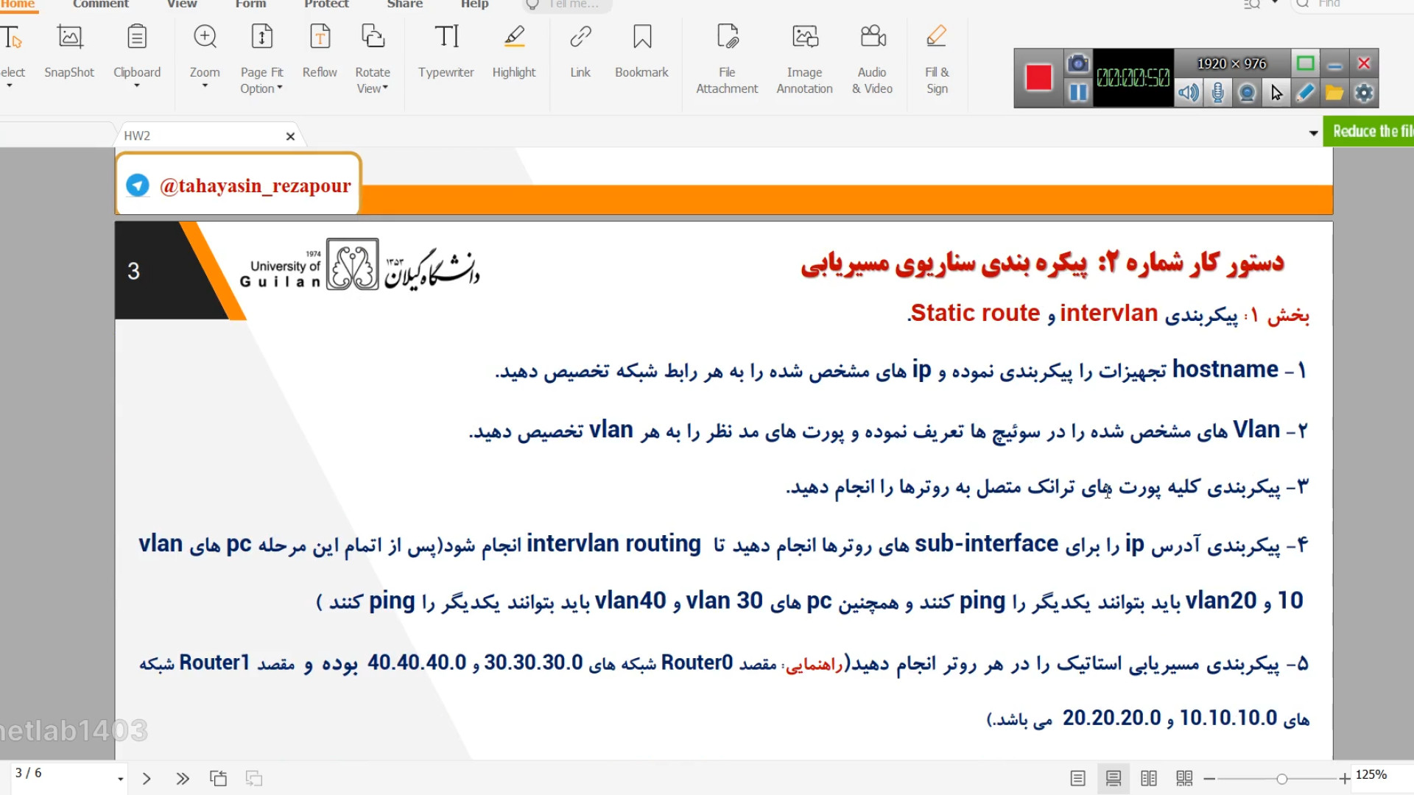Expand Page Fit Option dropdown arrow

coord(280,88)
